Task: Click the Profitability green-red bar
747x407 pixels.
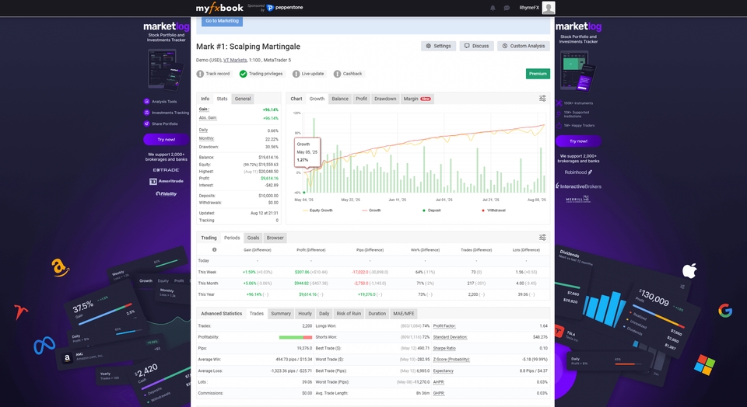Action: pos(296,337)
